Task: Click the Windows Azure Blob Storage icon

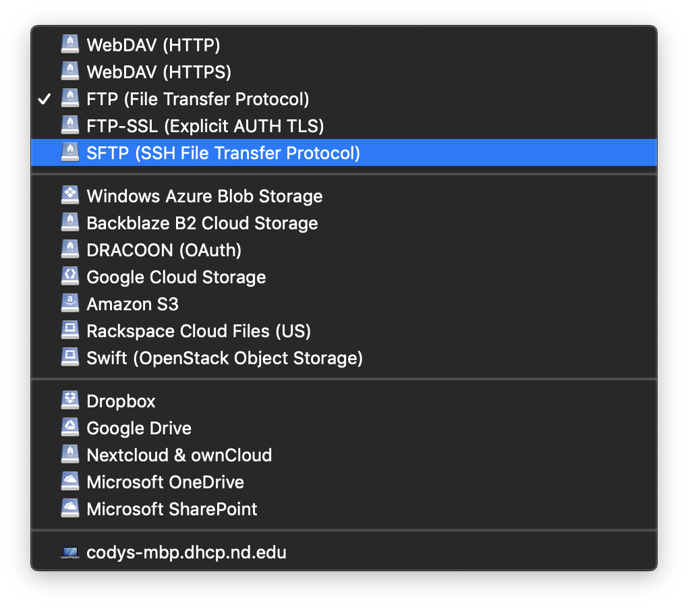Action: click(70, 196)
